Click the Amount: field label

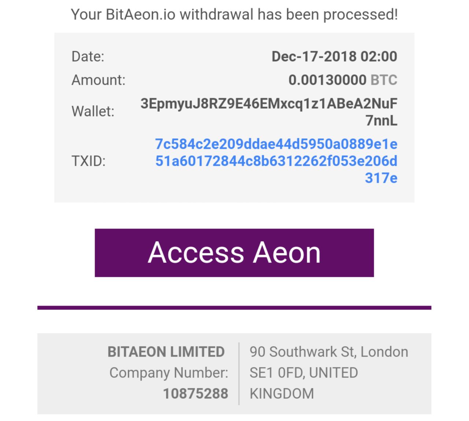tap(99, 80)
